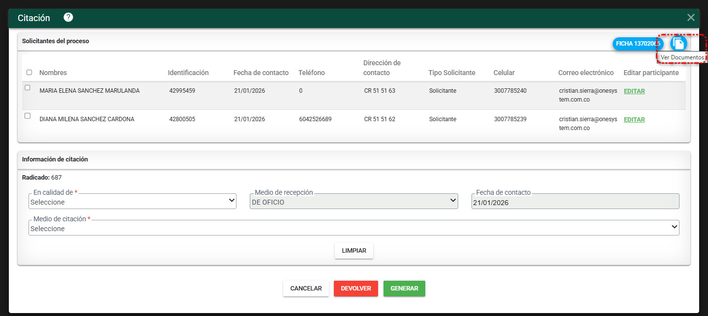708x316 pixels.
Task: Open the Medio de citación dropdown
Action: [x=354, y=228]
